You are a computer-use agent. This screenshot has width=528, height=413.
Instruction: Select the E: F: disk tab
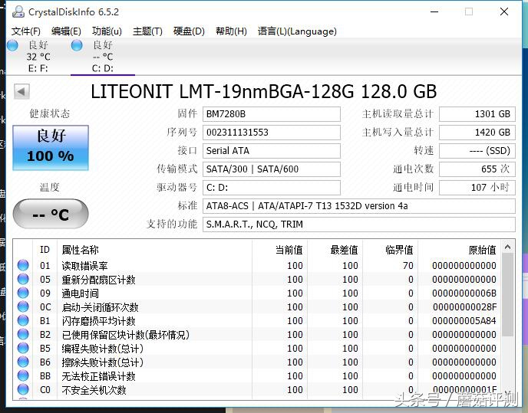pyautogui.click(x=38, y=57)
